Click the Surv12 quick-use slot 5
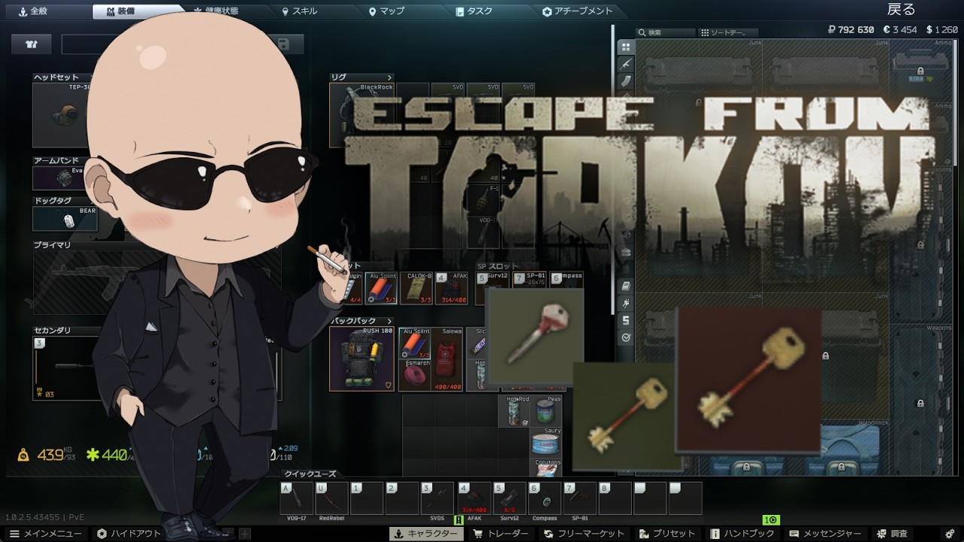The width and height of the screenshot is (964, 542). [x=508, y=500]
